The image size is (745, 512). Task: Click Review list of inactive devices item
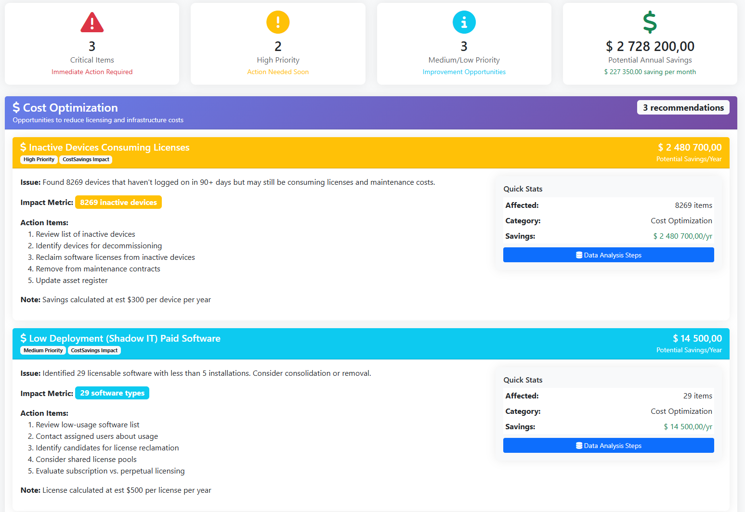coord(85,234)
